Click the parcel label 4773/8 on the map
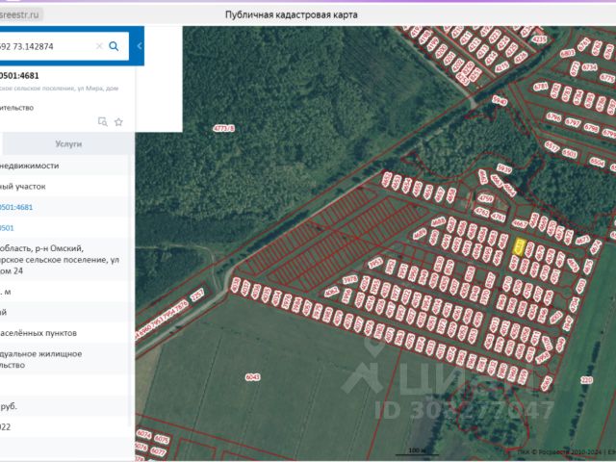 pyautogui.click(x=223, y=128)
